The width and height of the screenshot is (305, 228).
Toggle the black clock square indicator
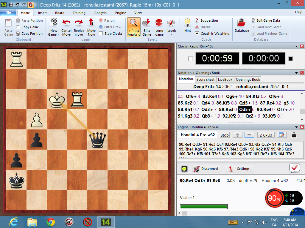(291, 59)
